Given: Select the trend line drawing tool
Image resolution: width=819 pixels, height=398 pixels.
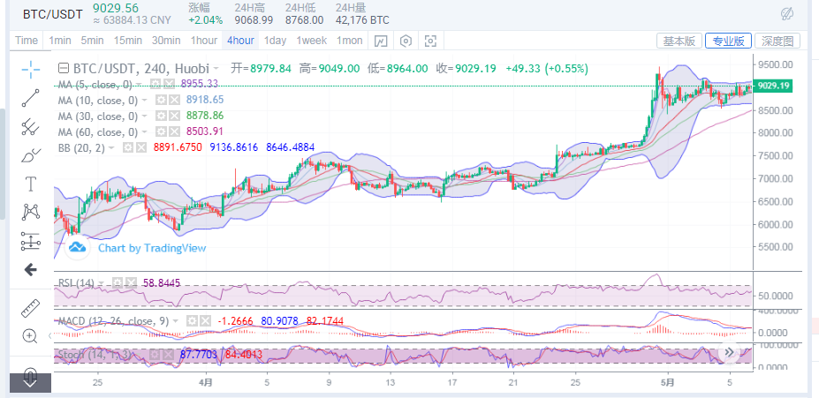Looking at the screenshot, I should pos(31,97).
